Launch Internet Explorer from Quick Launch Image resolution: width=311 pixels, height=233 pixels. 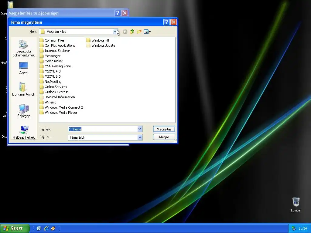tap(46, 228)
